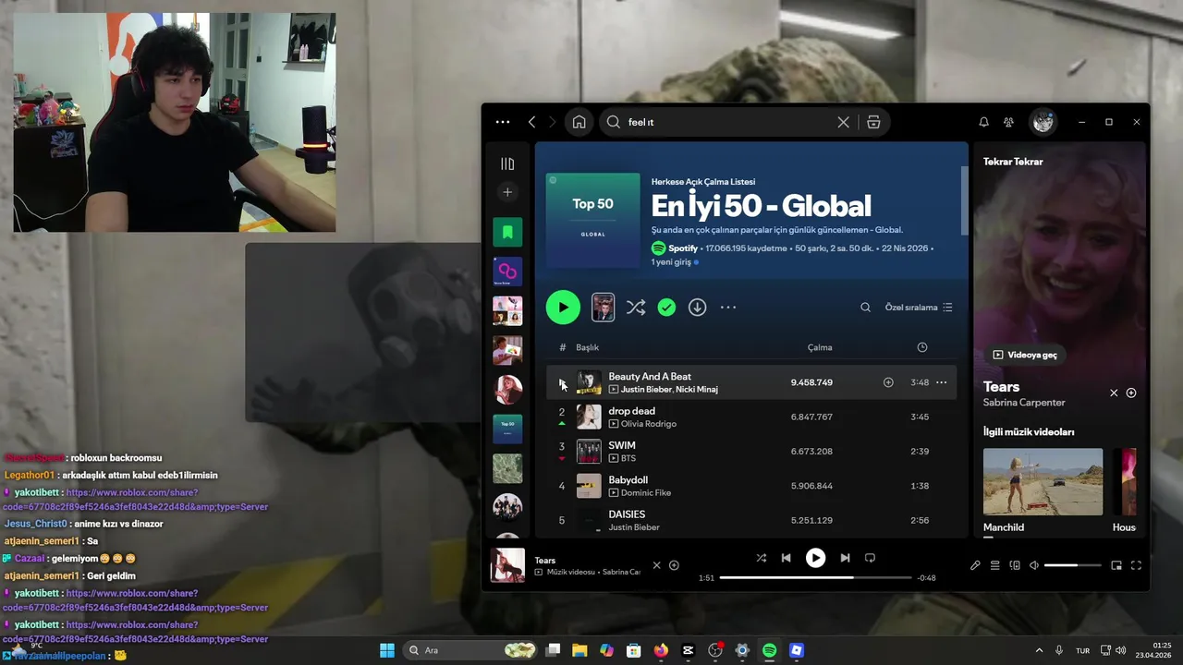Create a playlist with the plus icon
The width and height of the screenshot is (1183, 665).
507,192
